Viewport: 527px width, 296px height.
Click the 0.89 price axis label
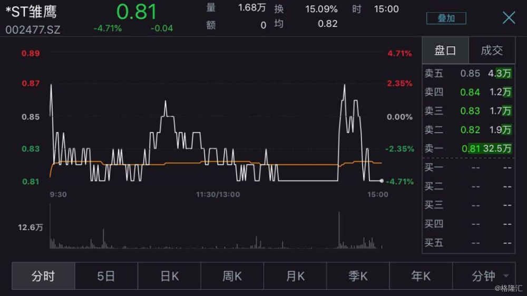pyautogui.click(x=31, y=53)
